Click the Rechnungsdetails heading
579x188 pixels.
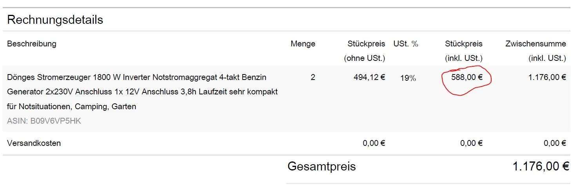click(x=55, y=20)
